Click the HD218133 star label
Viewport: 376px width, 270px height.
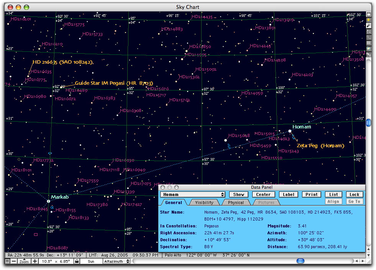(x=79, y=218)
